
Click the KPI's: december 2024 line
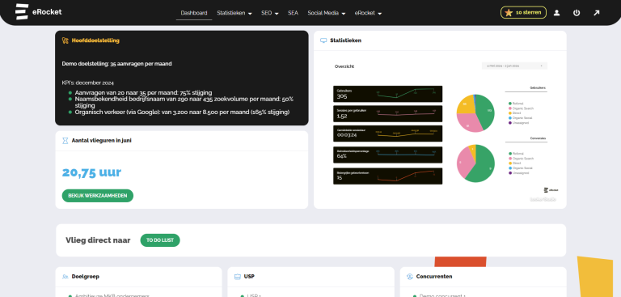88,83
